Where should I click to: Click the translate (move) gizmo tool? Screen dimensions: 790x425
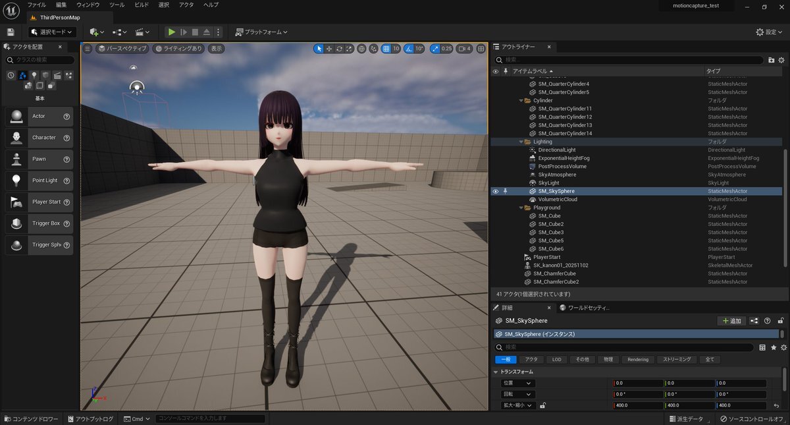point(329,49)
